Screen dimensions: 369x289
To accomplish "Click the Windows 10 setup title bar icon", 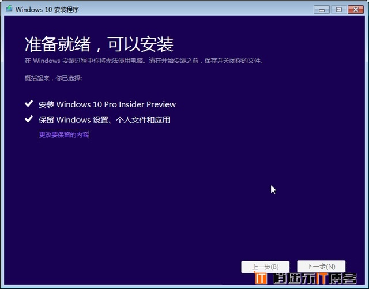I will 9,9.
